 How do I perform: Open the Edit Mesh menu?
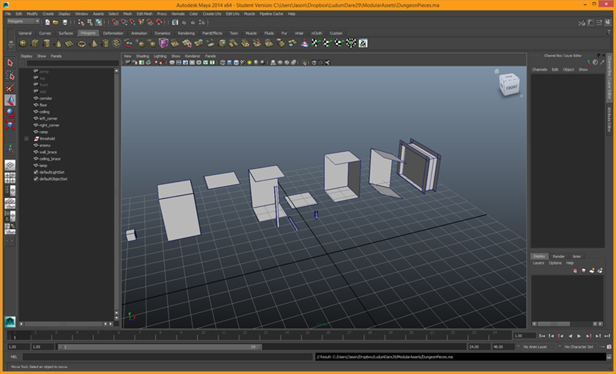click(x=144, y=14)
